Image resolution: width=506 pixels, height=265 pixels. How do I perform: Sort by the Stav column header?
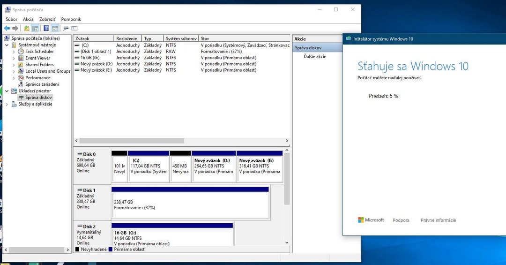click(x=244, y=38)
